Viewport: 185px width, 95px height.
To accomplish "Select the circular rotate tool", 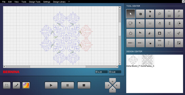I will point(131,33).
